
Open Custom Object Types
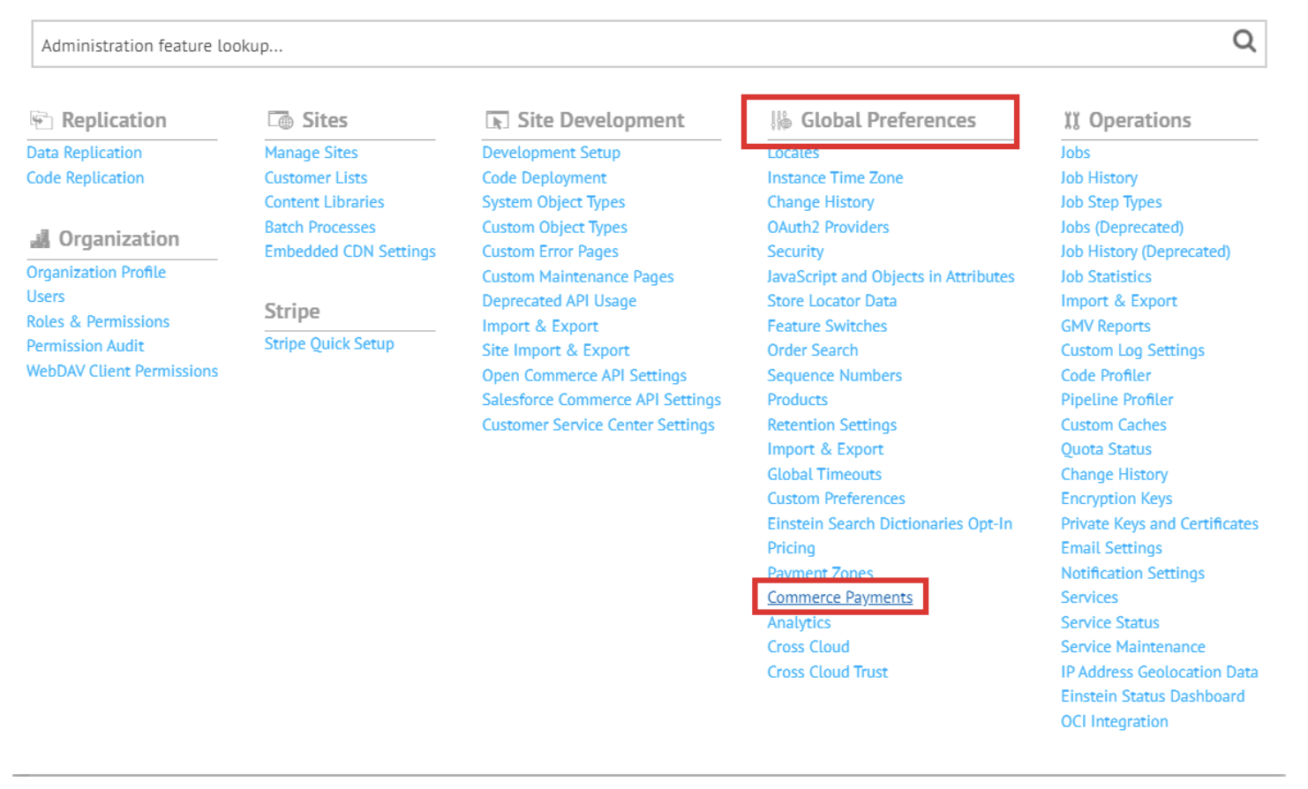[x=554, y=227]
